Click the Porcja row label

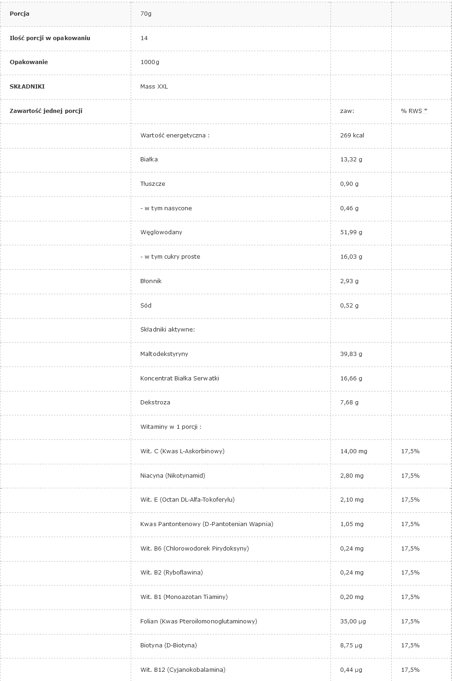click(x=19, y=14)
